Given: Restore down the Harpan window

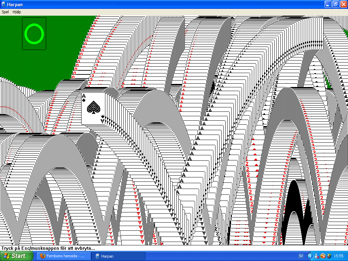Looking at the screenshot, I should pyautogui.click(x=335, y=4).
